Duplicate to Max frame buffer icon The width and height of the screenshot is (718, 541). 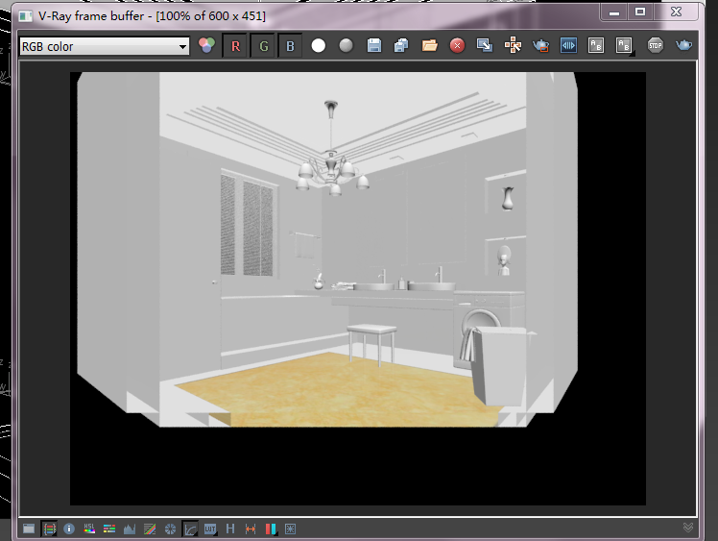click(485, 45)
